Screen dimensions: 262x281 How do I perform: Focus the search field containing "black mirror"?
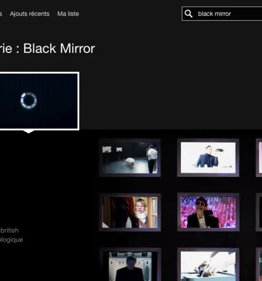click(222, 14)
